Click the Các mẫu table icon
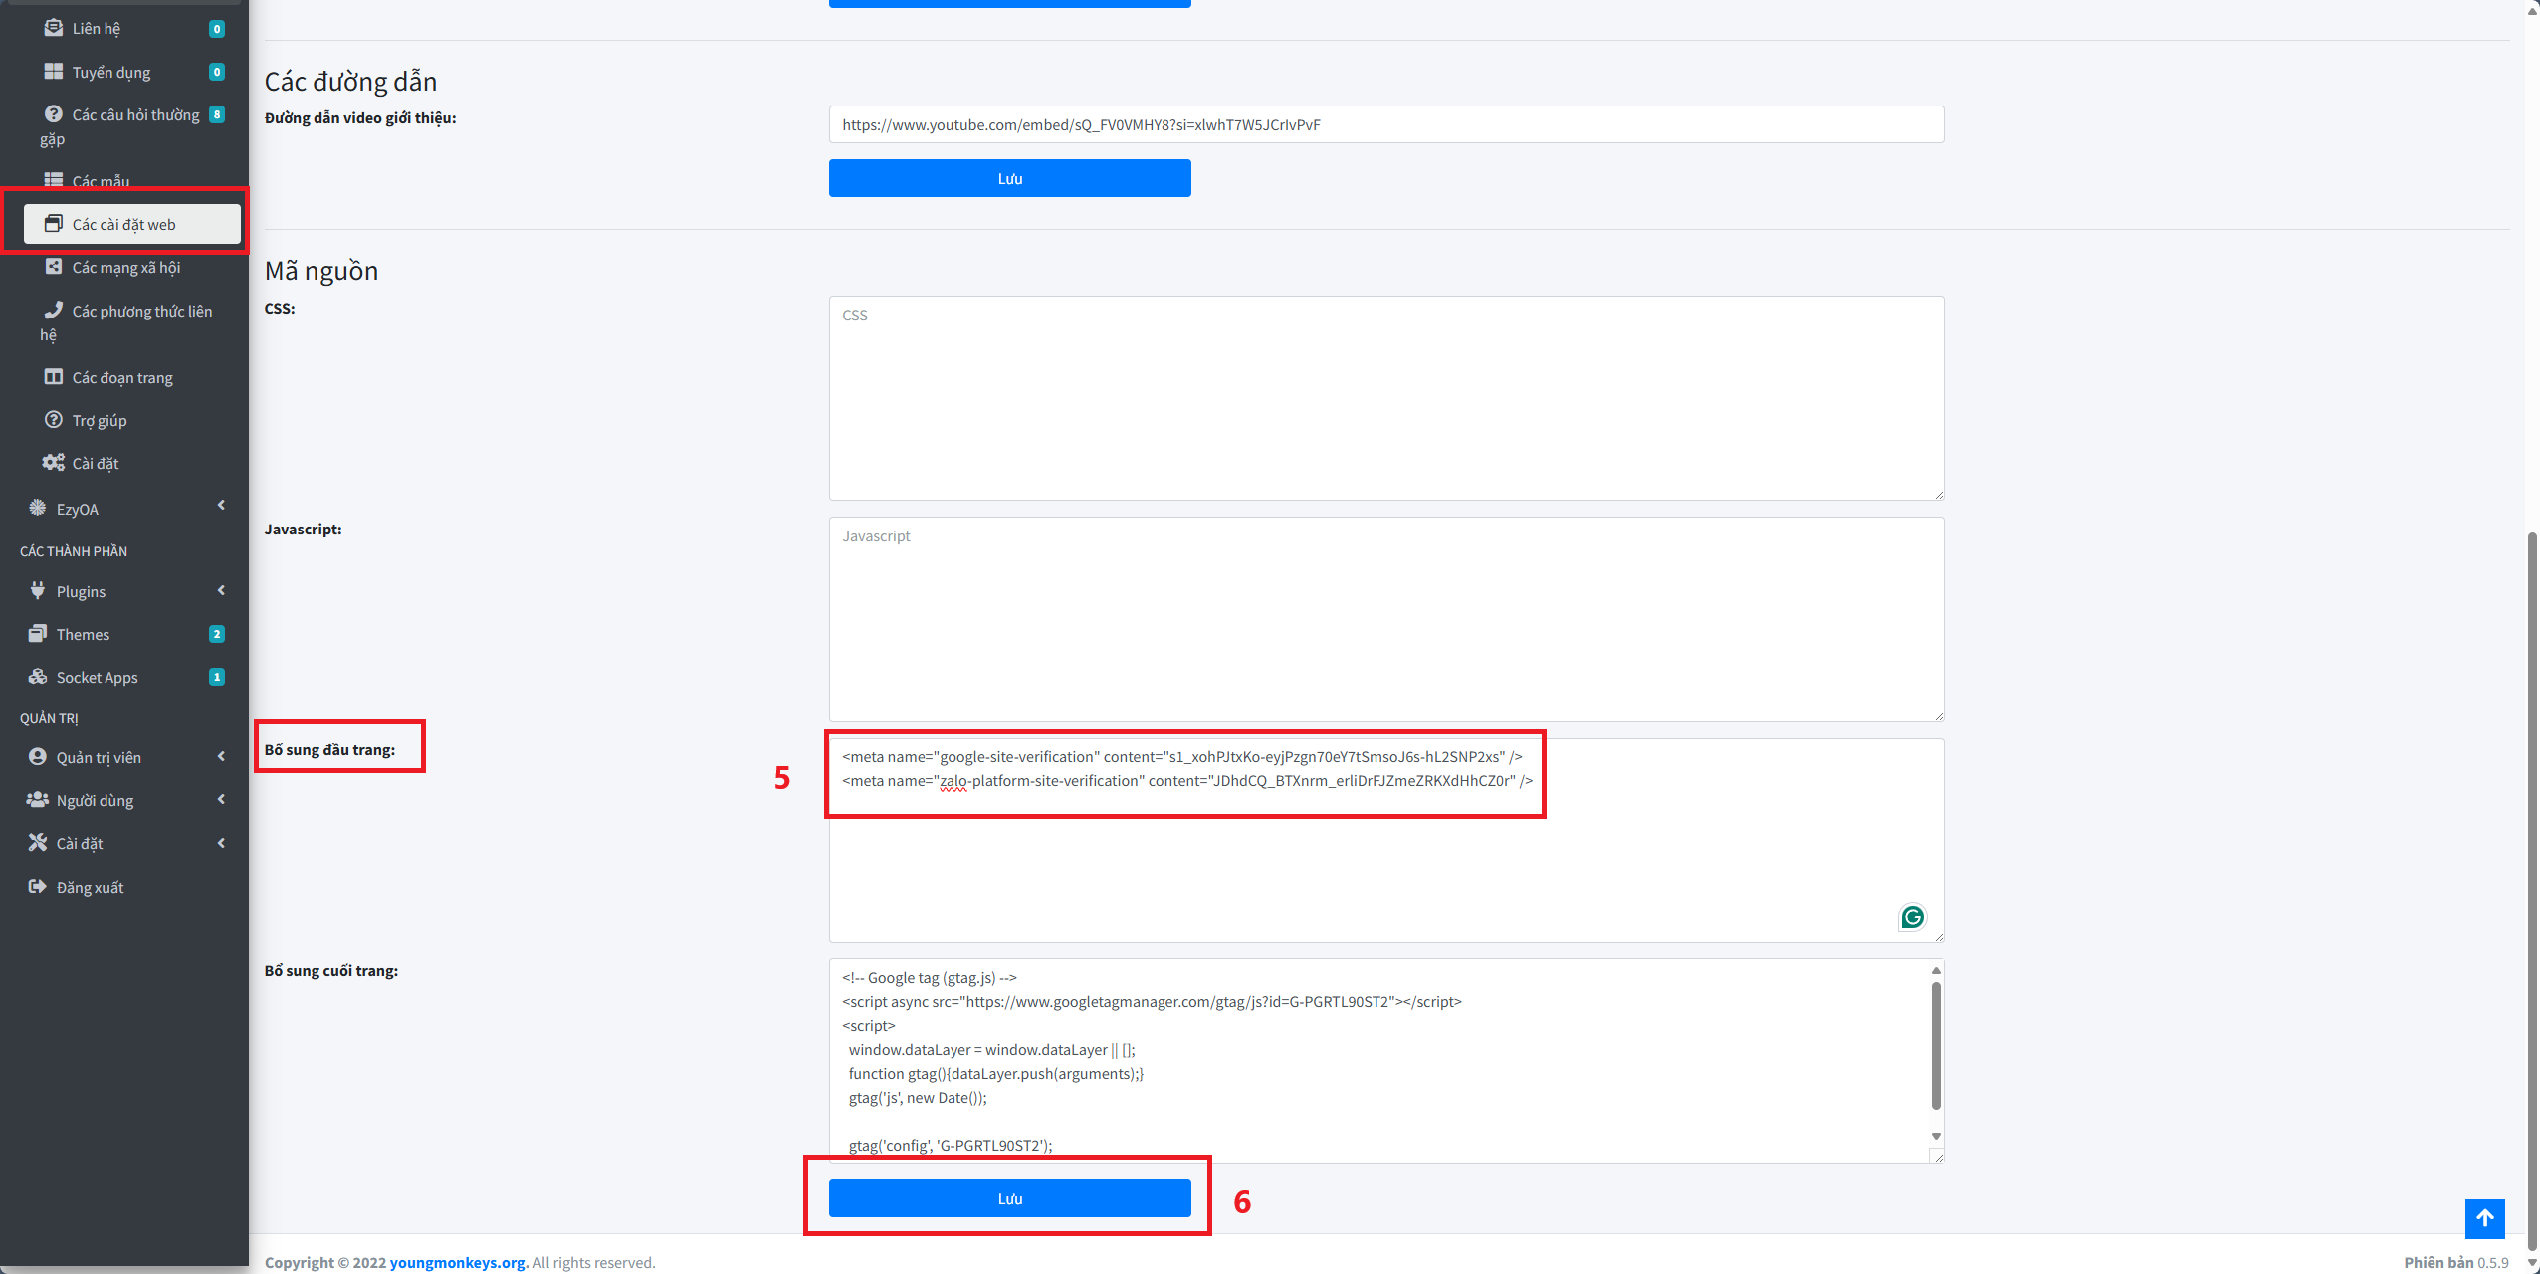The height and width of the screenshot is (1274, 2540). pyautogui.click(x=54, y=180)
